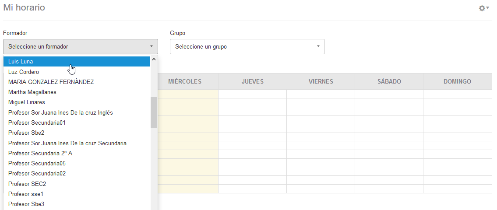The image size is (497, 210).
Task: Select MARIA GONZALEZ FERNÀNDEZ option
Action: (51, 82)
